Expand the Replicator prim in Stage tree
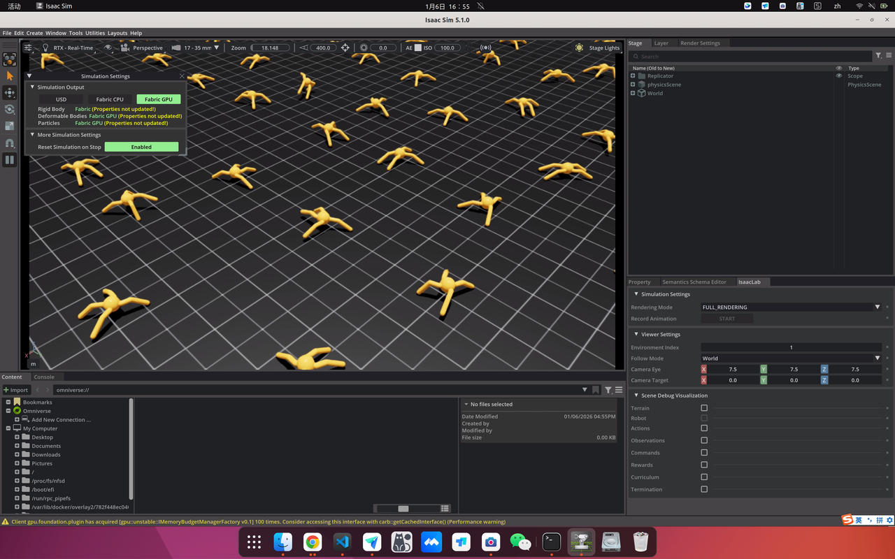The height and width of the screenshot is (559, 895). coord(633,75)
